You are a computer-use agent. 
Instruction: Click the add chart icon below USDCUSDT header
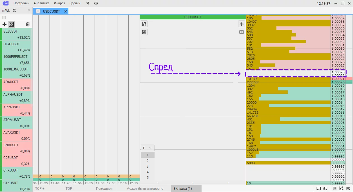click(x=144, y=24)
